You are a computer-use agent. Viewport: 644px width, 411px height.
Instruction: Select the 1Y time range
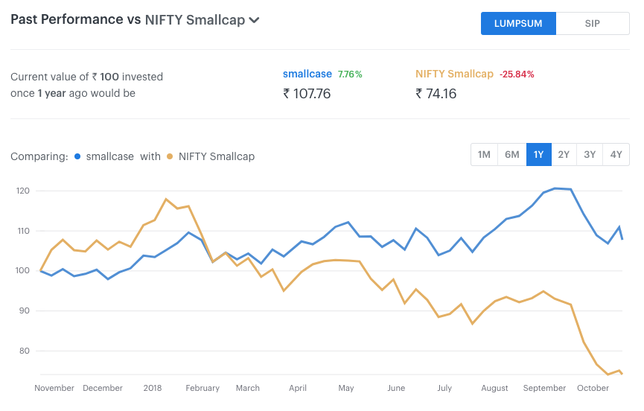[539, 154]
